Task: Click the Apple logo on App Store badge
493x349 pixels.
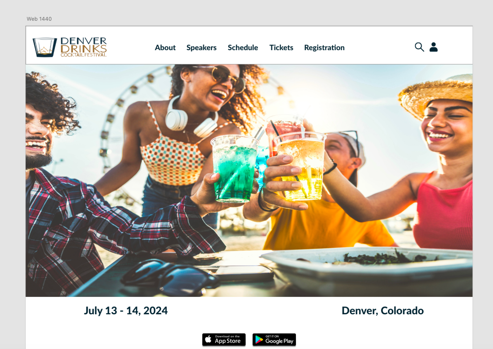Action: tap(208, 339)
